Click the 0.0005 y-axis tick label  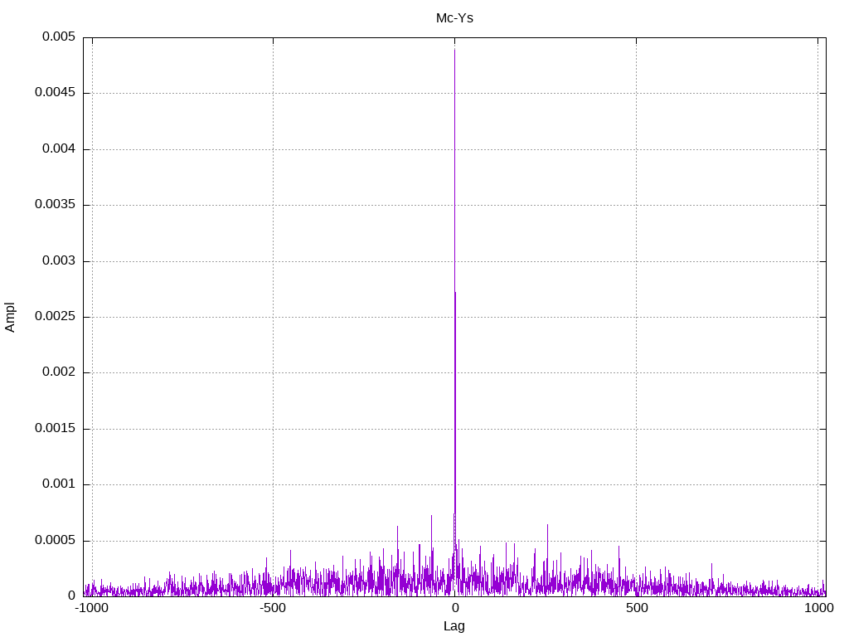click(x=55, y=541)
